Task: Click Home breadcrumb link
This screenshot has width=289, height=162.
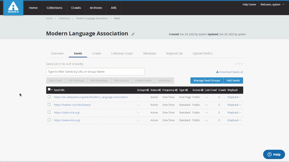Action: 49,18
